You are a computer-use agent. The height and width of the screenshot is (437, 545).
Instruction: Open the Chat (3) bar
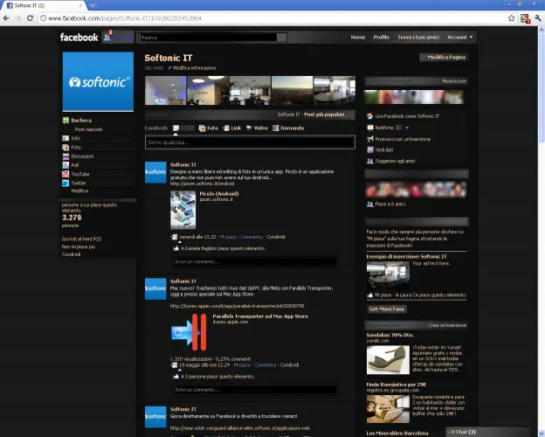point(488,432)
